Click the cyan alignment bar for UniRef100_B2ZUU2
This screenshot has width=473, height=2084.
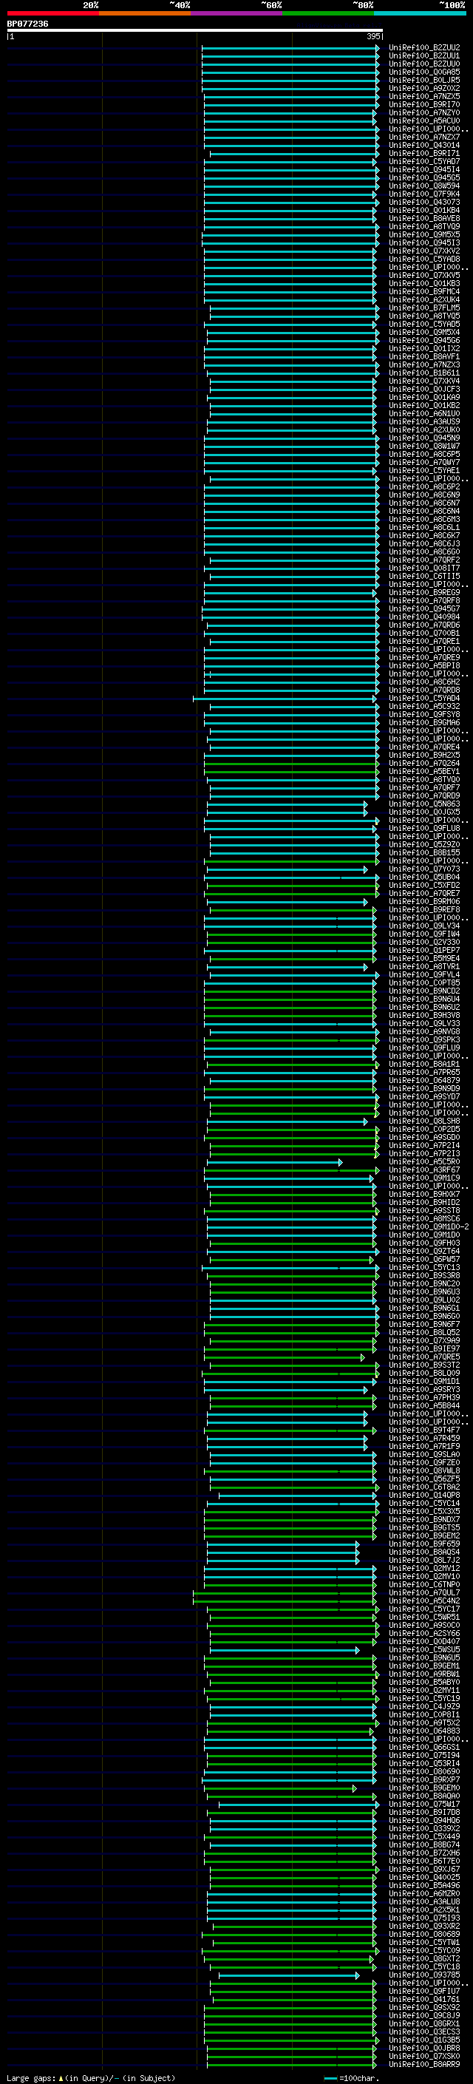click(290, 48)
